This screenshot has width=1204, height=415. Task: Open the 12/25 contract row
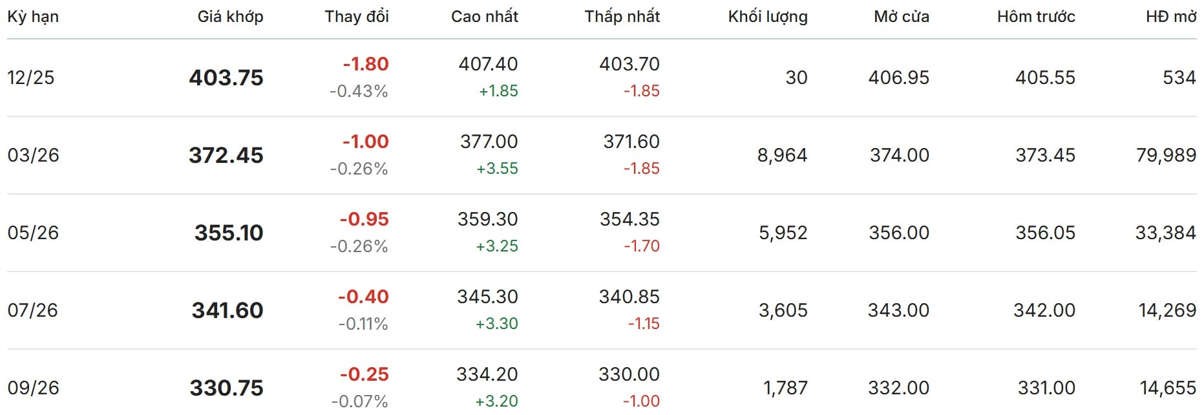[31, 78]
